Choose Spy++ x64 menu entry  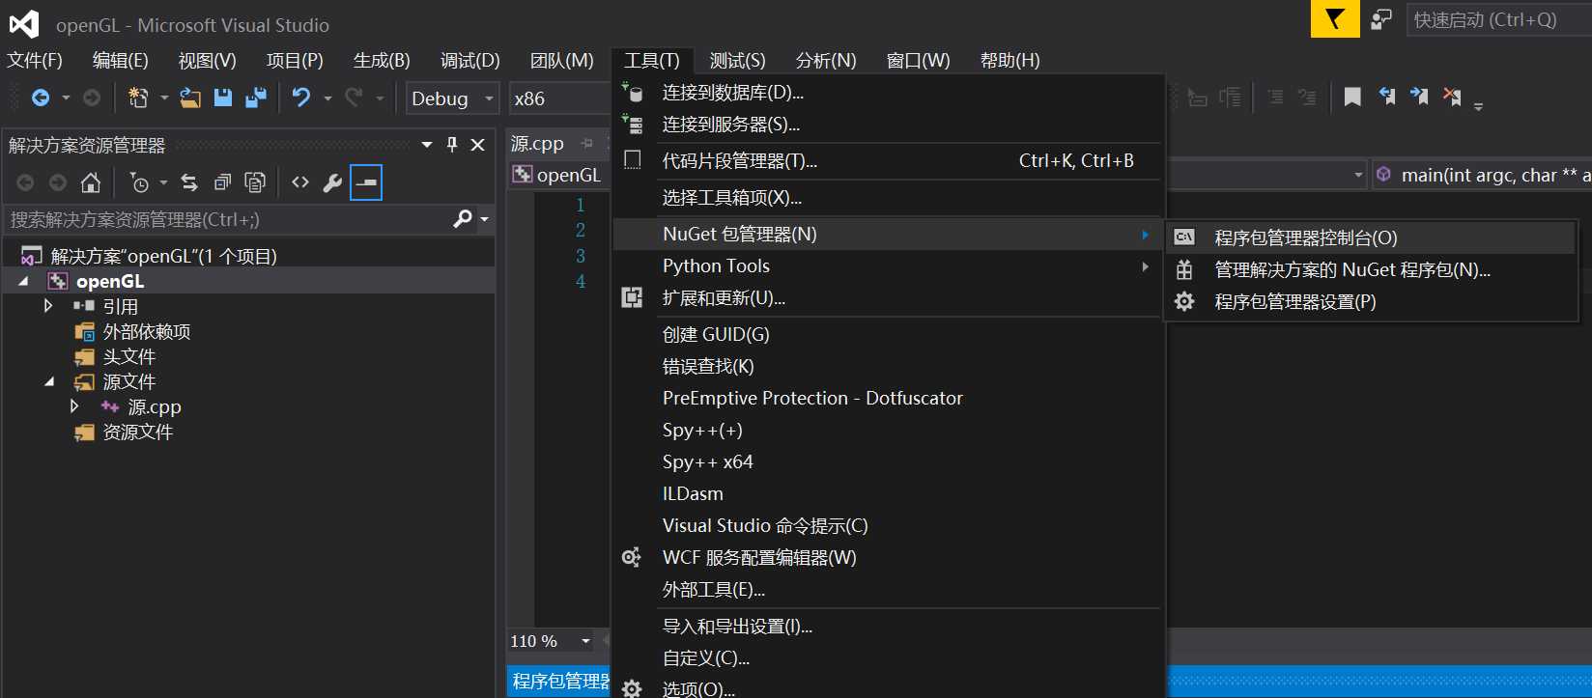[x=887, y=461]
